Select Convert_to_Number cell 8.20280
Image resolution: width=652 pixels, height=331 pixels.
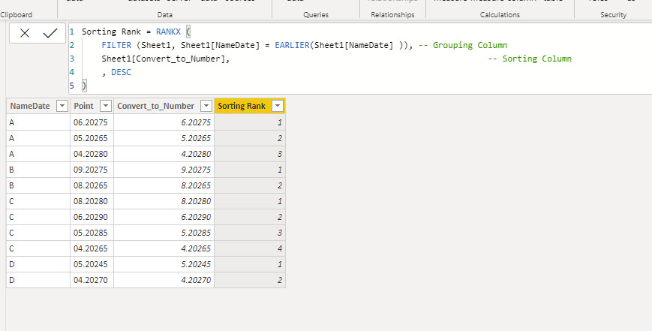pos(164,201)
